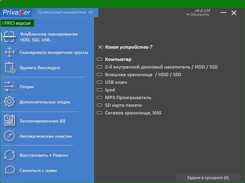
Task: Click the Автоматические очистки clock icon
Action: pos(9,136)
